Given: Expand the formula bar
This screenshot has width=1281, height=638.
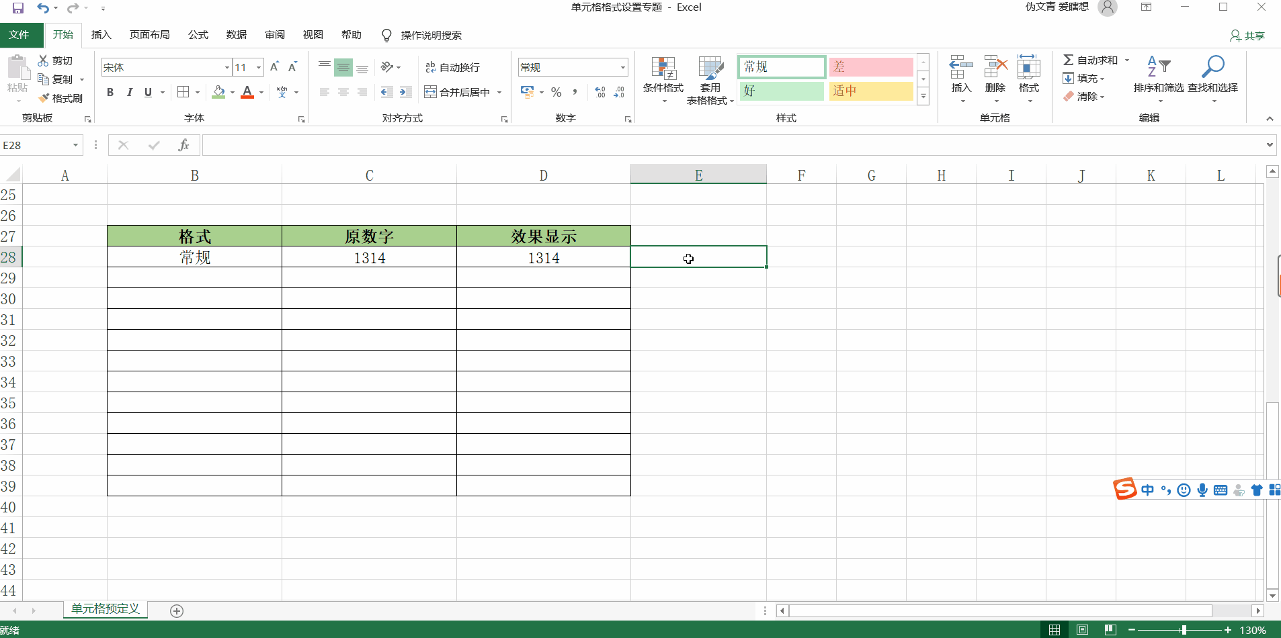Looking at the screenshot, I should pos(1270,145).
